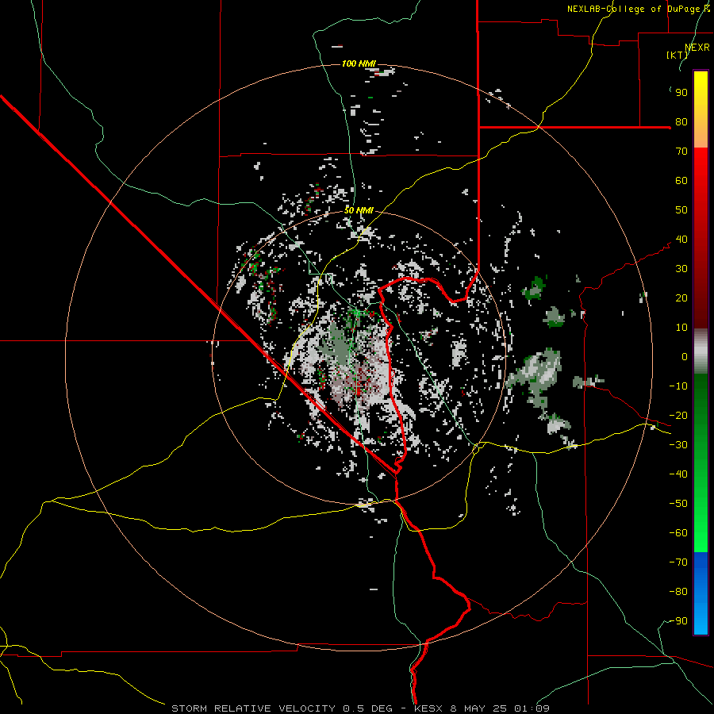The width and height of the screenshot is (714, 714).
Task: Click the 01:09 timestamp in caption
Action: coord(532,708)
